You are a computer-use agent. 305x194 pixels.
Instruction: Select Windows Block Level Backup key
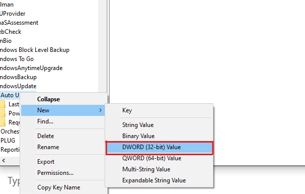35,50
